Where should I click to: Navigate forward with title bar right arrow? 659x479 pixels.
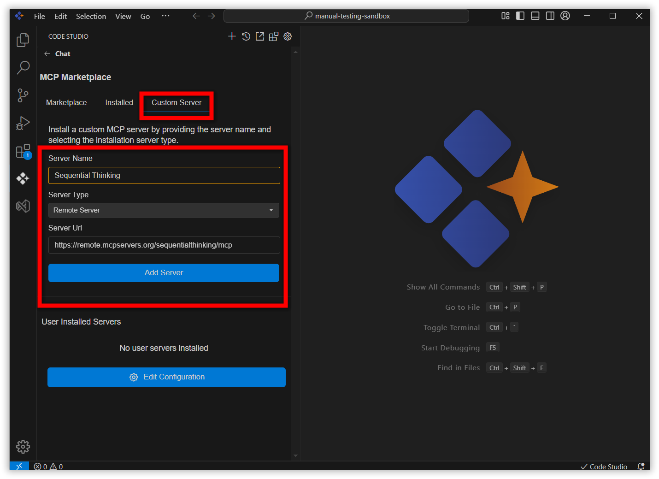coord(212,16)
